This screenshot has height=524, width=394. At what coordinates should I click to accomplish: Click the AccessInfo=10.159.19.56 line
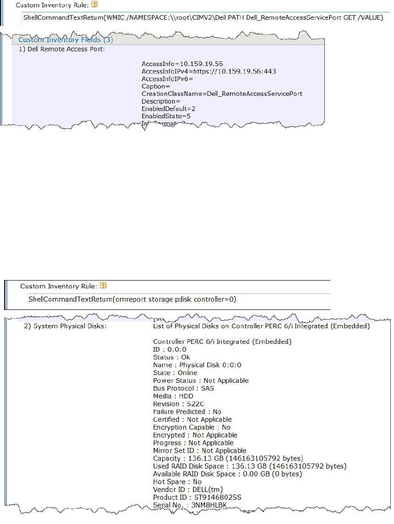[182, 64]
